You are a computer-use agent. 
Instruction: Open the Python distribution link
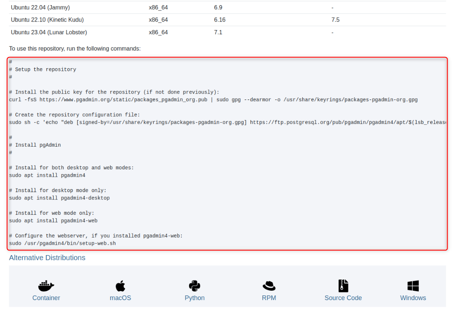tap(194, 298)
